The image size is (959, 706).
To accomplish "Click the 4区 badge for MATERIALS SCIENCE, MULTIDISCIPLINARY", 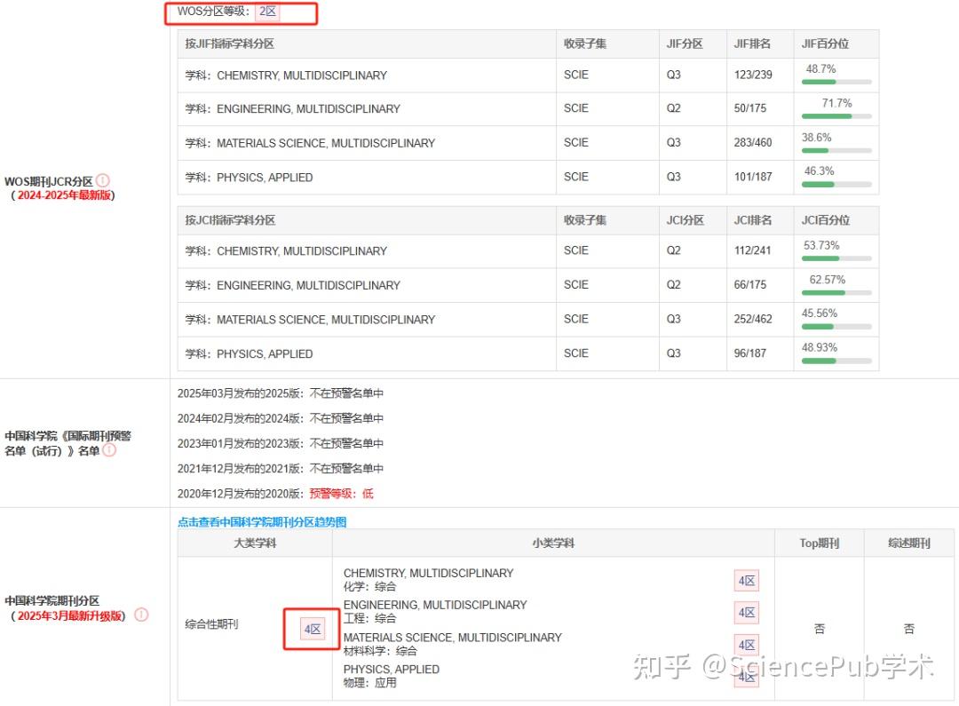I will pyautogui.click(x=746, y=644).
